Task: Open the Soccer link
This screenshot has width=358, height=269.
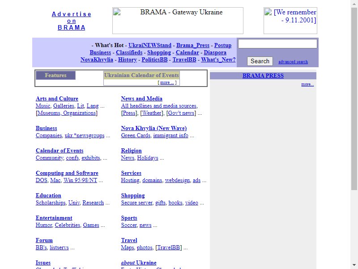Action: point(129,225)
